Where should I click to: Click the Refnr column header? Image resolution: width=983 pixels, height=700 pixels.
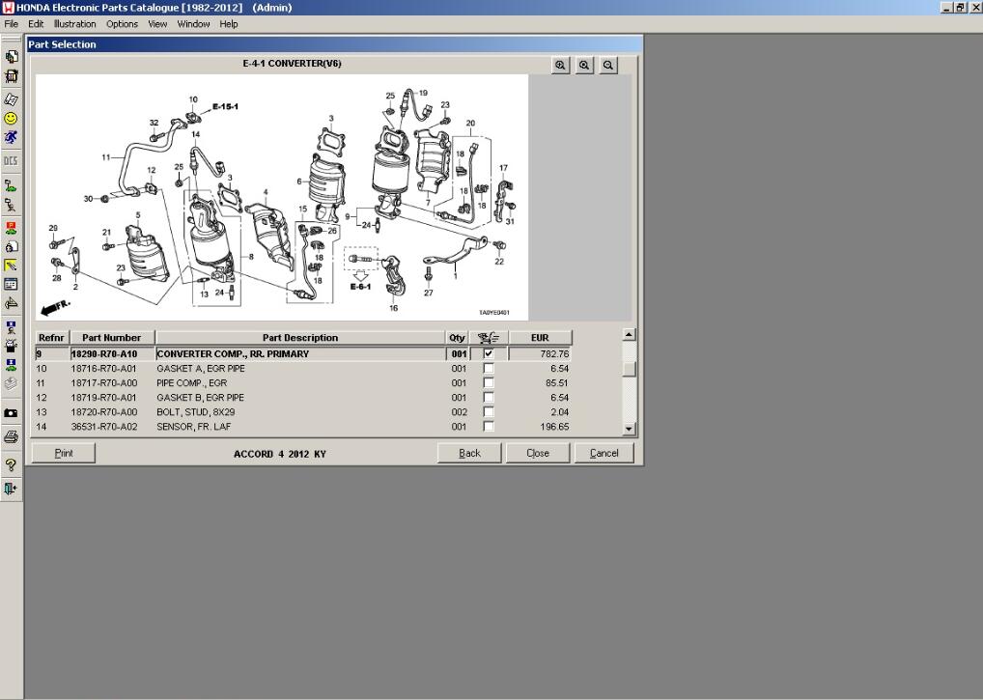coord(51,338)
